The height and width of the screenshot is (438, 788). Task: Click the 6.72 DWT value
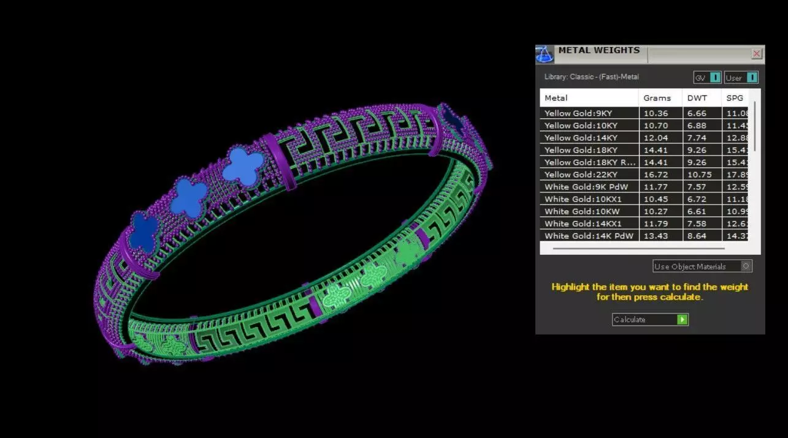697,199
